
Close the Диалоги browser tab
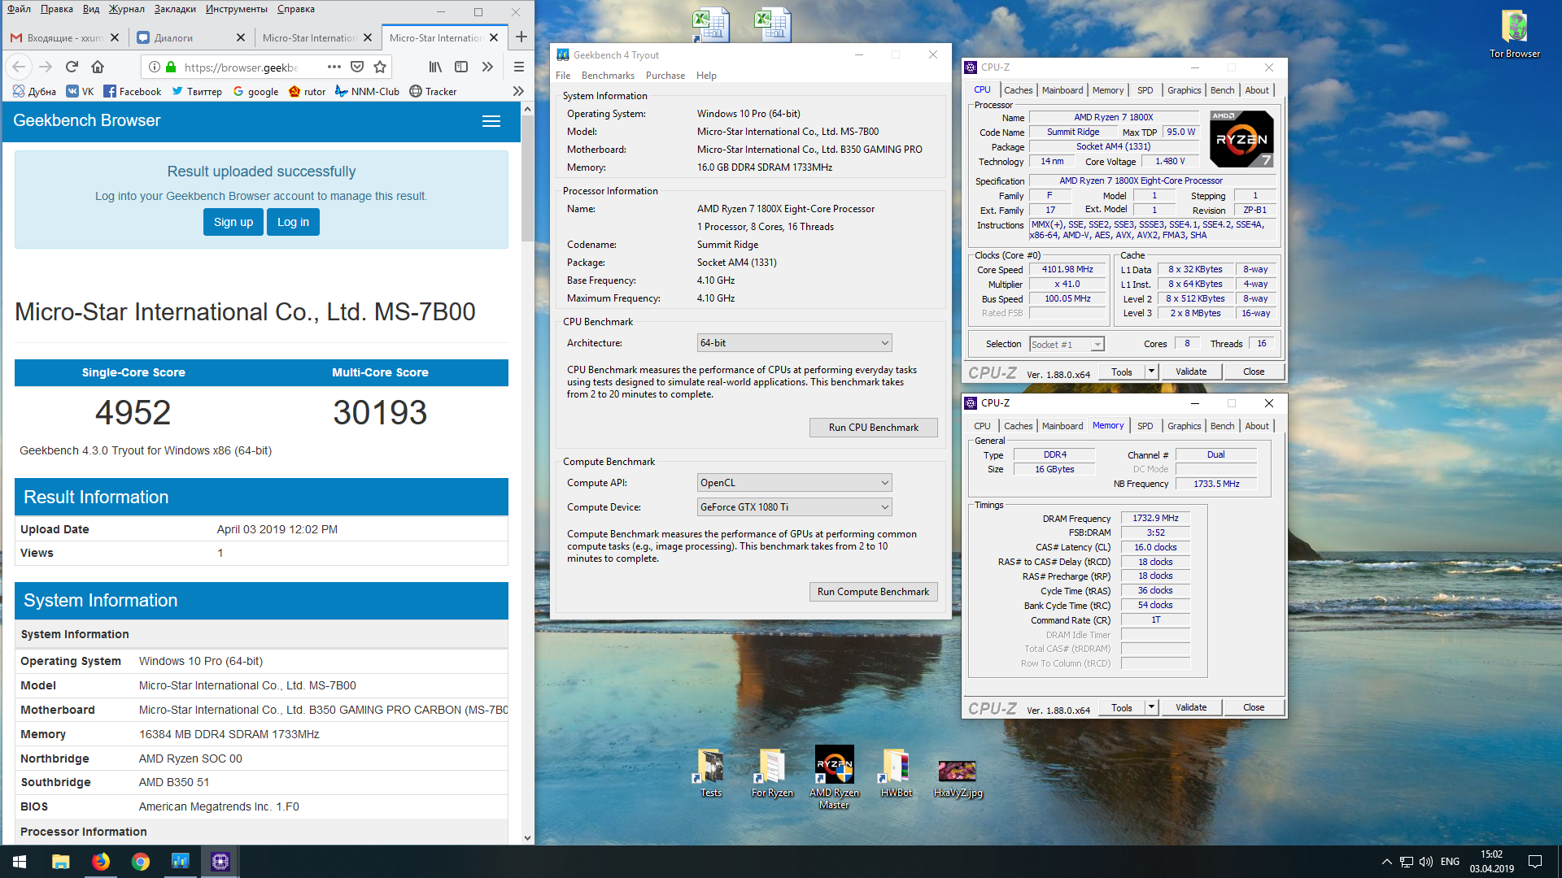(240, 37)
